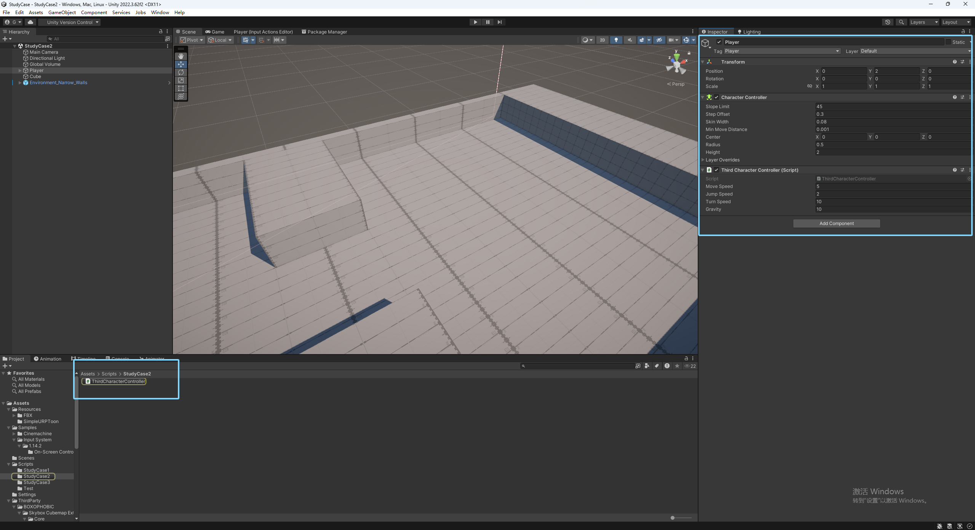
Task: Toggle the Static checkbox
Action: click(948, 42)
